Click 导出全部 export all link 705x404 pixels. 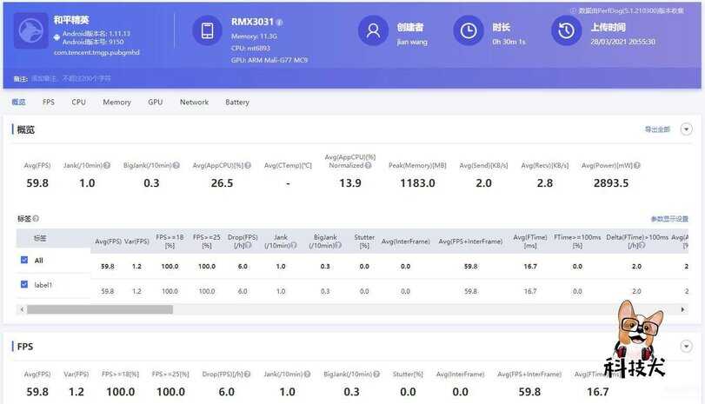(657, 129)
